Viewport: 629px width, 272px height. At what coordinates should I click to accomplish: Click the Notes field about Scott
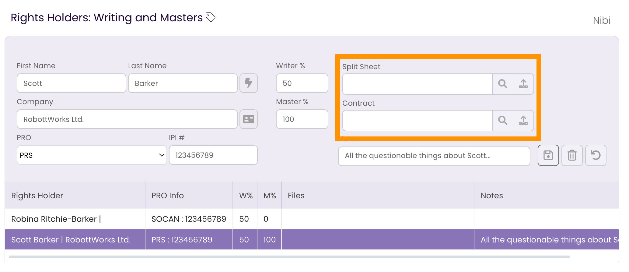434,156
